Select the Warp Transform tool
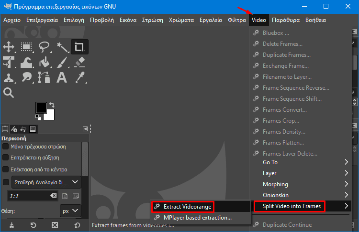 26,62
